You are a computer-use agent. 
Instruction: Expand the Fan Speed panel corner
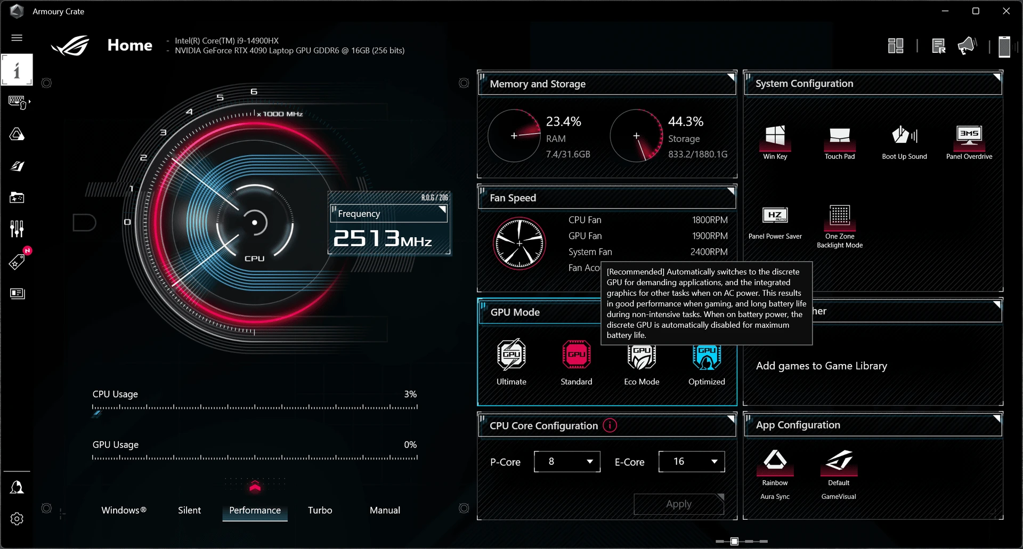pos(731,191)
